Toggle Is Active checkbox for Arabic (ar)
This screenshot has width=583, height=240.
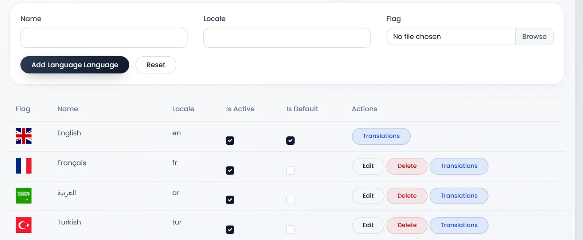(230, 200)
